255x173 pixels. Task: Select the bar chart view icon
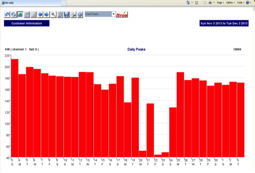pos(20,15)
